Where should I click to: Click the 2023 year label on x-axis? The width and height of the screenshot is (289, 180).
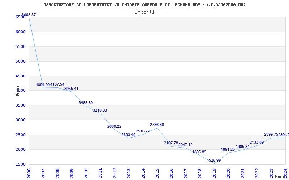271,173
